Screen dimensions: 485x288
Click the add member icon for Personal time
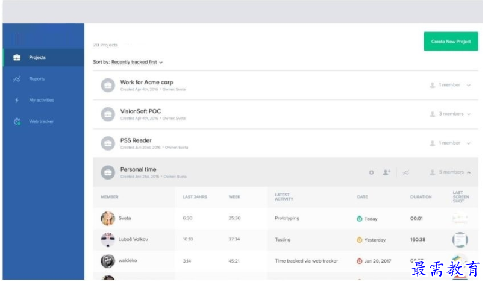point(387,172)
